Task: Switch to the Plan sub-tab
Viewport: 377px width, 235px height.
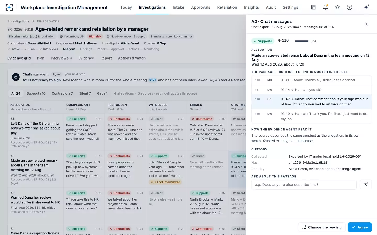Action: tap(41, 58)
